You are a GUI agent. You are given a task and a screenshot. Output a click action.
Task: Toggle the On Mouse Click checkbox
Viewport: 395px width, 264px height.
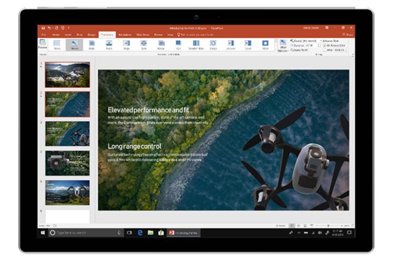coord(325,46)
